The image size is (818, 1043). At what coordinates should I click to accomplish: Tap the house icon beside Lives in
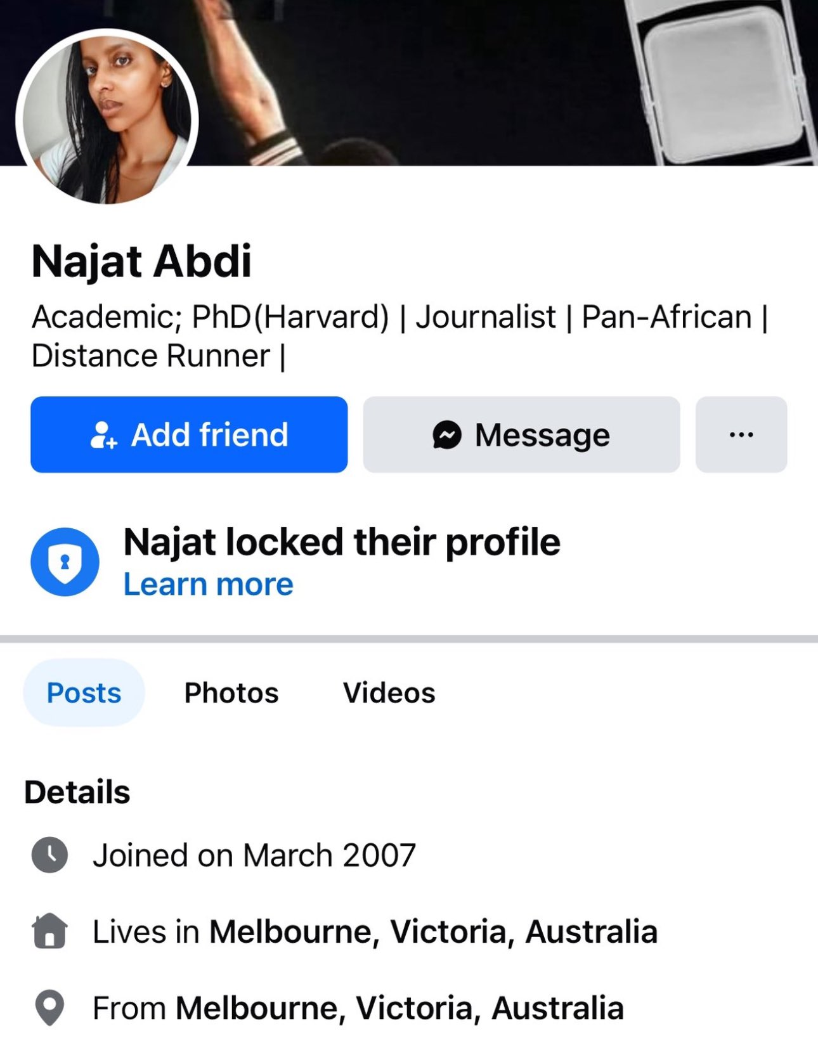tap(49, 931)
